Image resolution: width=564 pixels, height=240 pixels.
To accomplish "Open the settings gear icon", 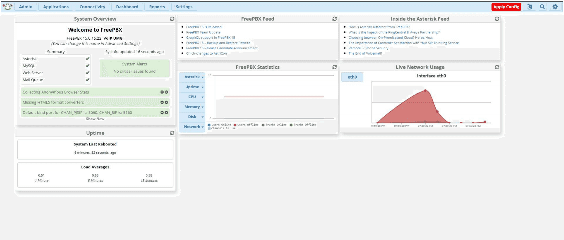I will 555,7.
